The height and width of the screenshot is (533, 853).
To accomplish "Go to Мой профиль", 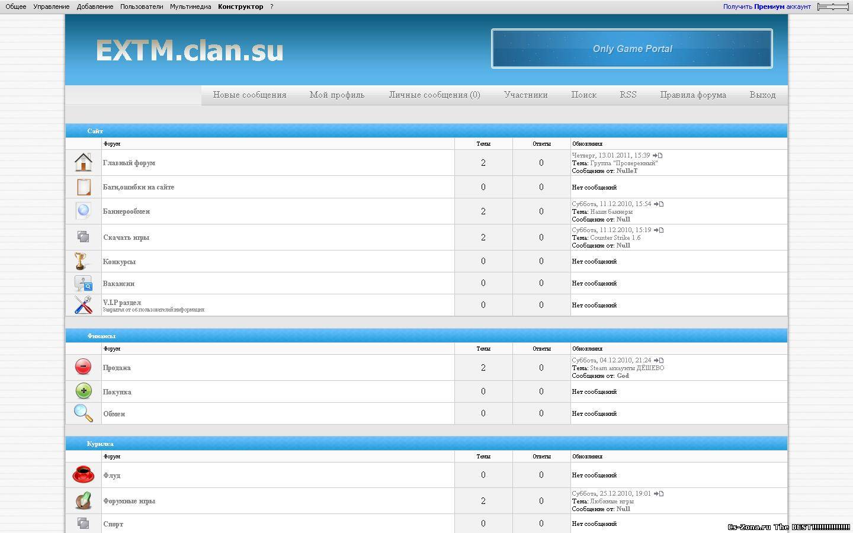I will 336,95.
